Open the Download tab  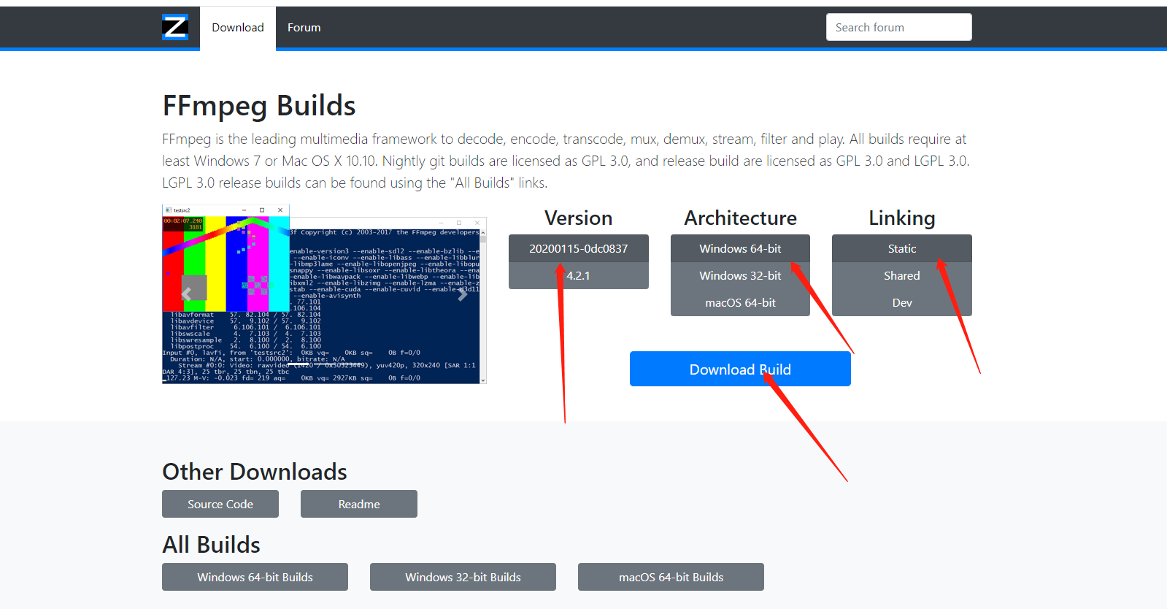click(x=238, y=28)
